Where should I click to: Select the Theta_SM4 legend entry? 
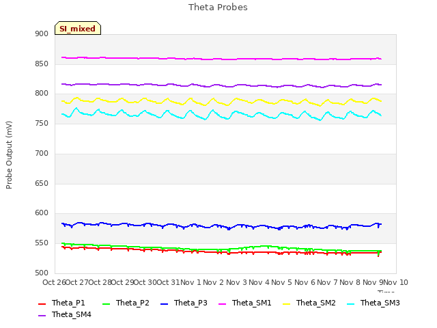(x=65, y=314)
